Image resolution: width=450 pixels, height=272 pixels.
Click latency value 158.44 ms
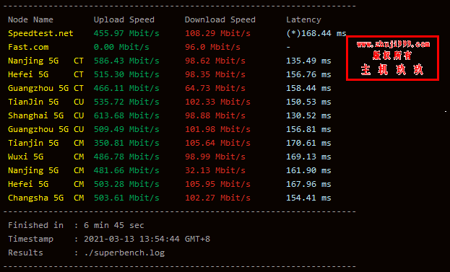click(x=308, y=88)
